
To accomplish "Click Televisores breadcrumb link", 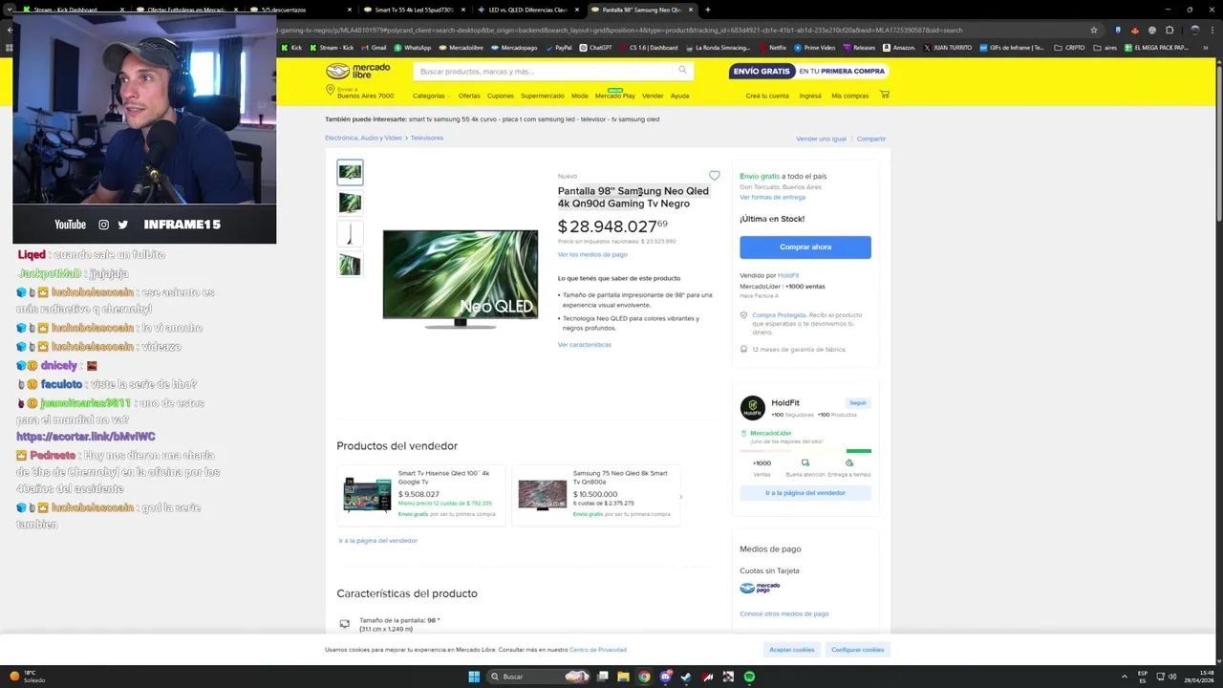I will tap(427, 138).
